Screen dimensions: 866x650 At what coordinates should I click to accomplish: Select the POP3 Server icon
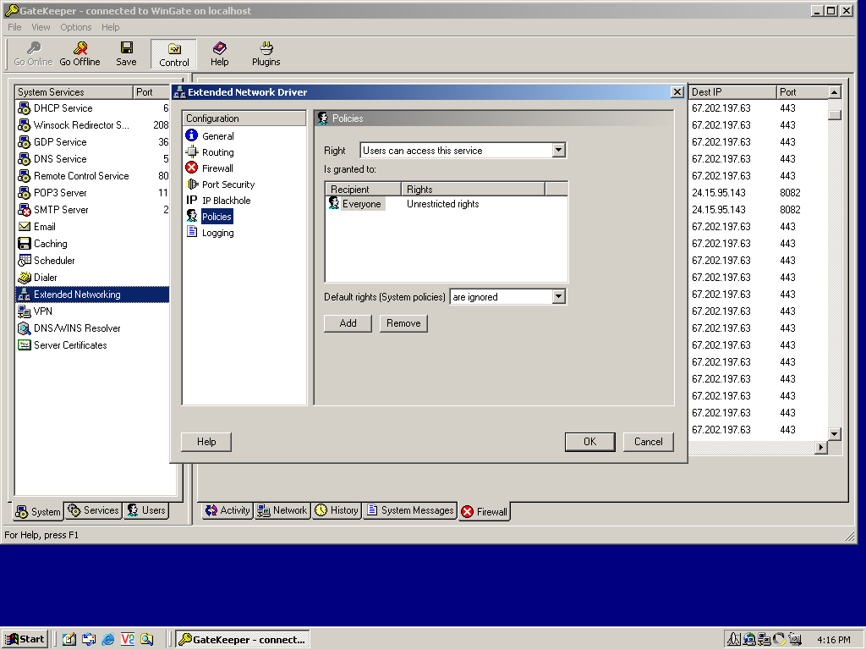(24, 193)
